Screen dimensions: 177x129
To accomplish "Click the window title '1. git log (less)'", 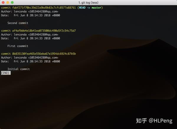I will tap(88, 2).
